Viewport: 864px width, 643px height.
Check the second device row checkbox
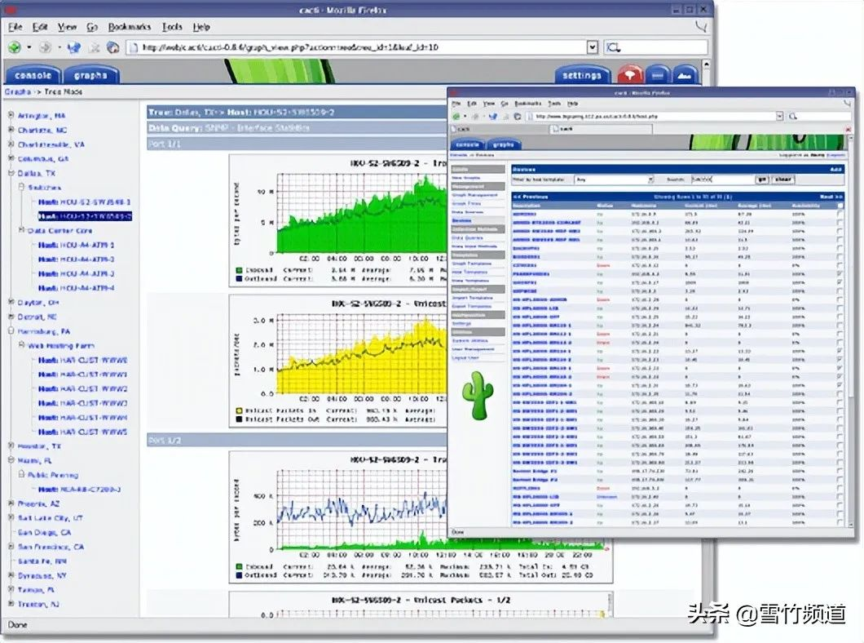[840, 223]
